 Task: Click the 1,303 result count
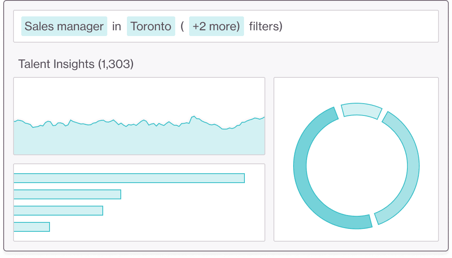[116, 64]
